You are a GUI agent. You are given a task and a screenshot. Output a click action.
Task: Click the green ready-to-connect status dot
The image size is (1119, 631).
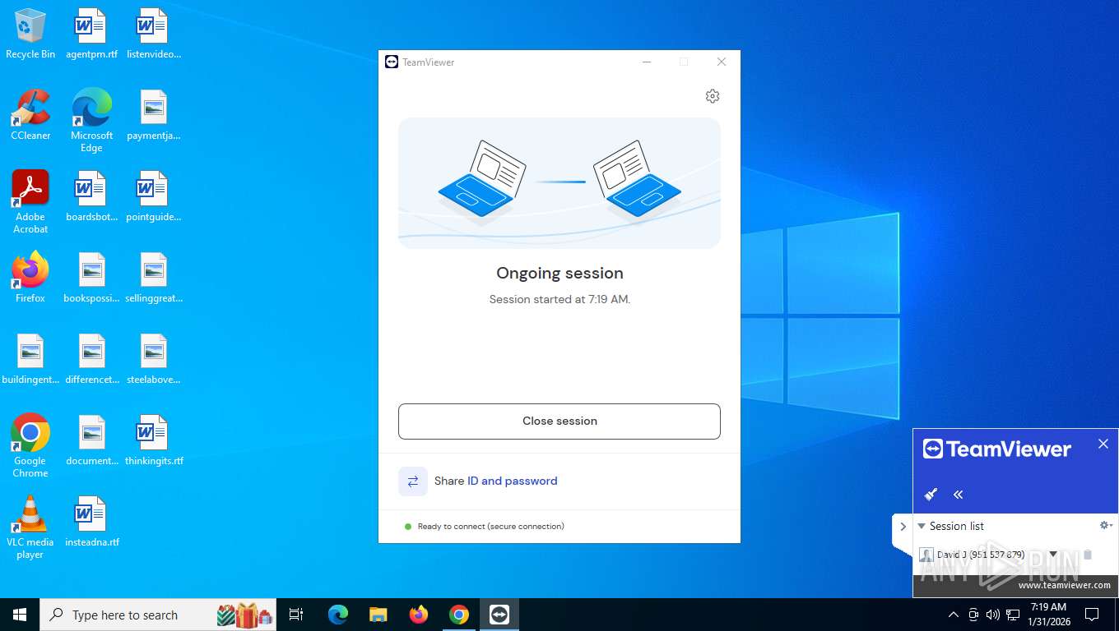[408, 527]
